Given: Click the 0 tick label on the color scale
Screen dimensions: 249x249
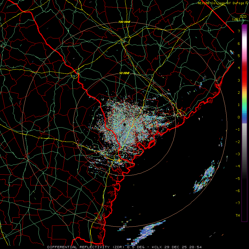Looking at the screenshot, I should point(239,117).
